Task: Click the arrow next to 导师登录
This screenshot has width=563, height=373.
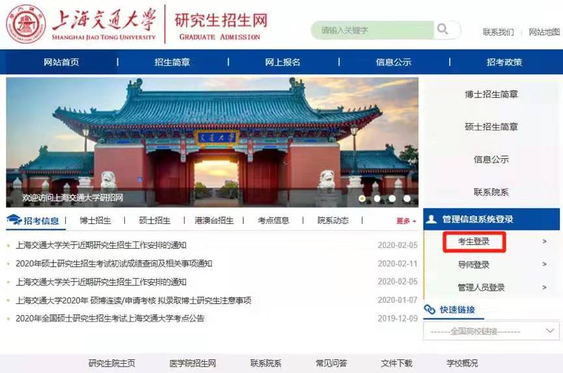Action: pyautogui.click(x=544, y=265)
